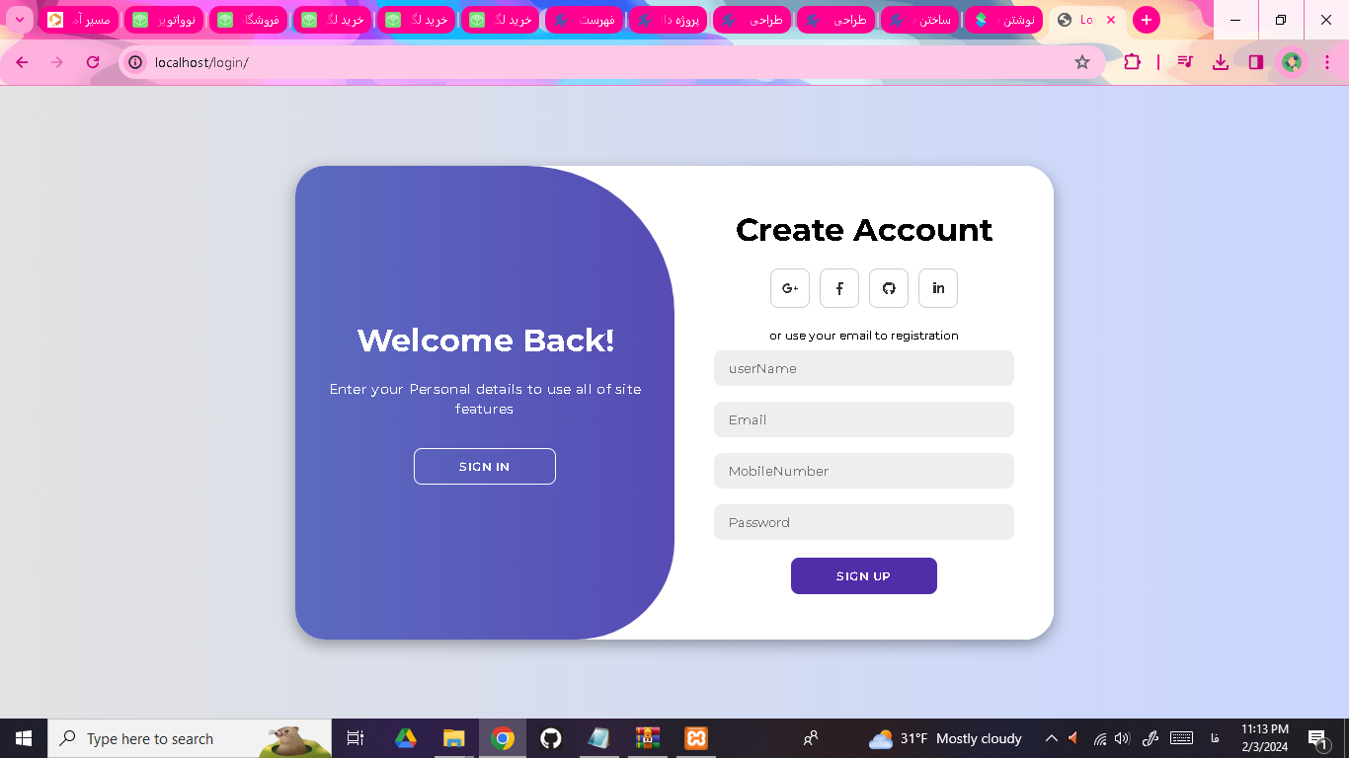Screen dimensions: 1349x758
Task: Choose the GitHub icon for registration
Action: [x=889, y=288]
